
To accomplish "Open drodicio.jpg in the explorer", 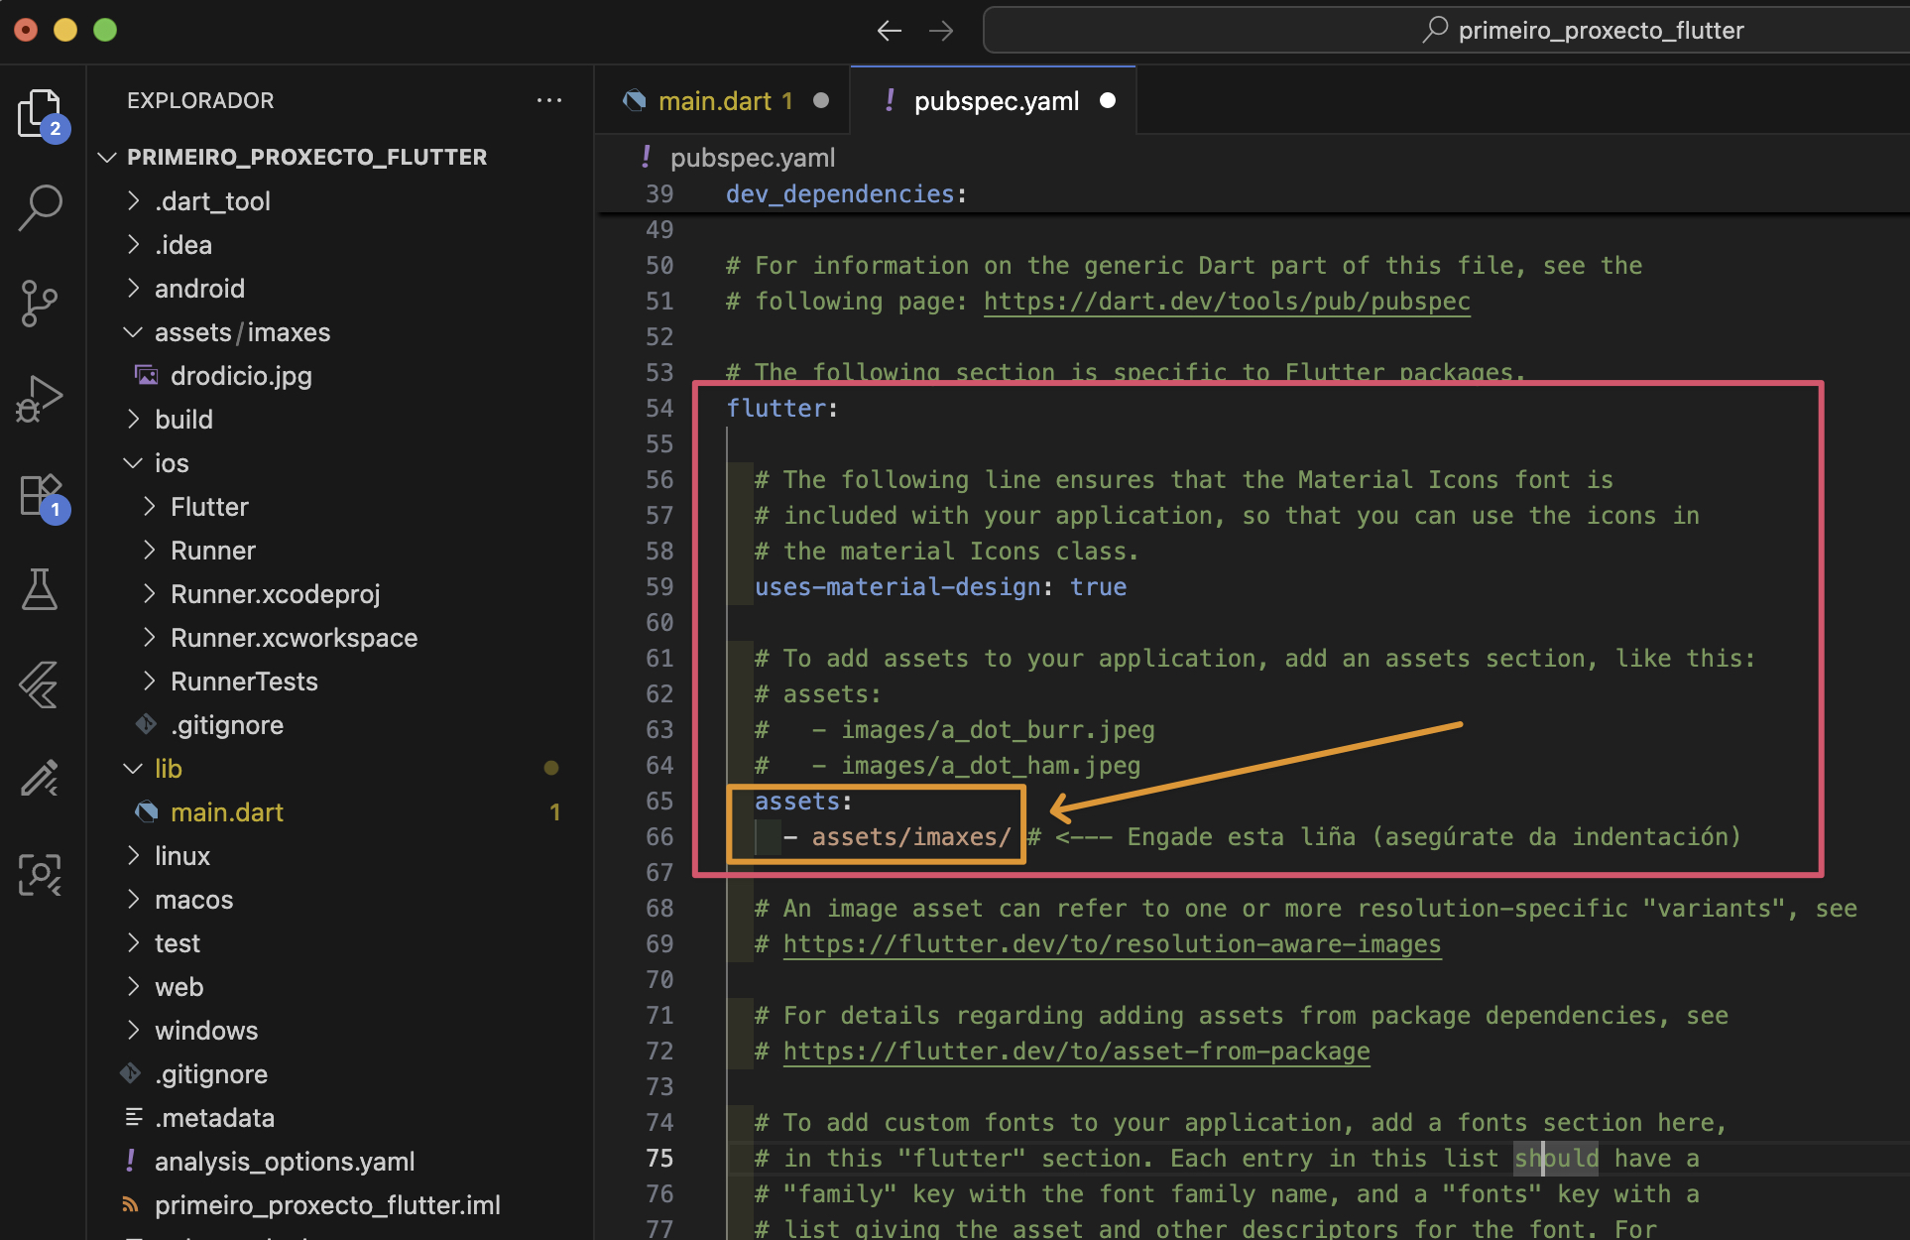I will (x=241, y=376).
